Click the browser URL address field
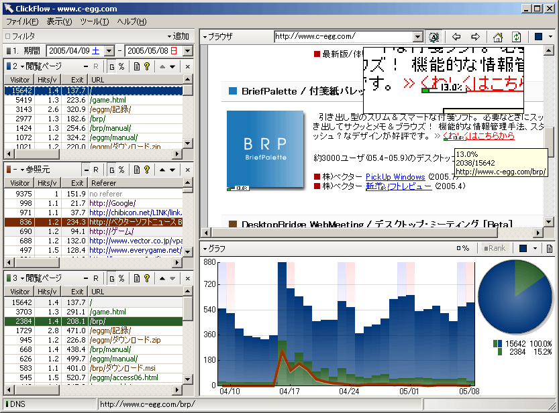This screenshot has width=559, height=413. [x=344, y=37]
